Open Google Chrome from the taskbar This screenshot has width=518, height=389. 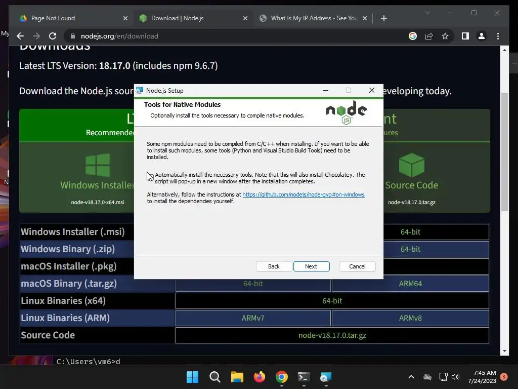pos(281,377)
